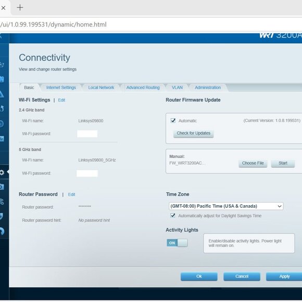Open the Local Network tab
Image resolution: width=302 pixels, height=302 pixels.
pyautogui.click(x=101, y=87)
